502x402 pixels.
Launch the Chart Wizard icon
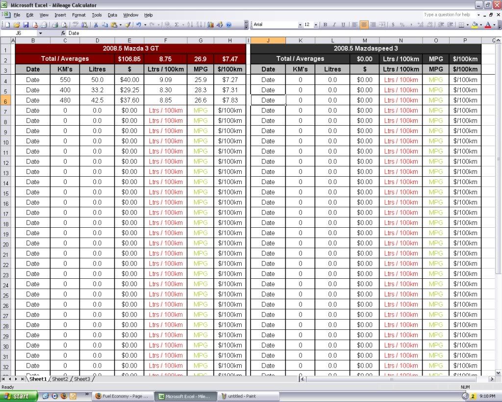tap(211, 25)
